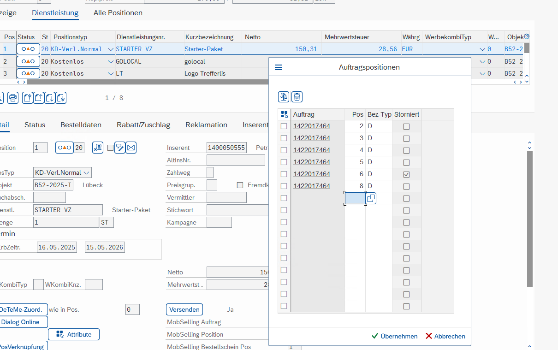558x350 pixels.
Task: Toggle the Fremdk checkbox
Action: click(240, 185)
